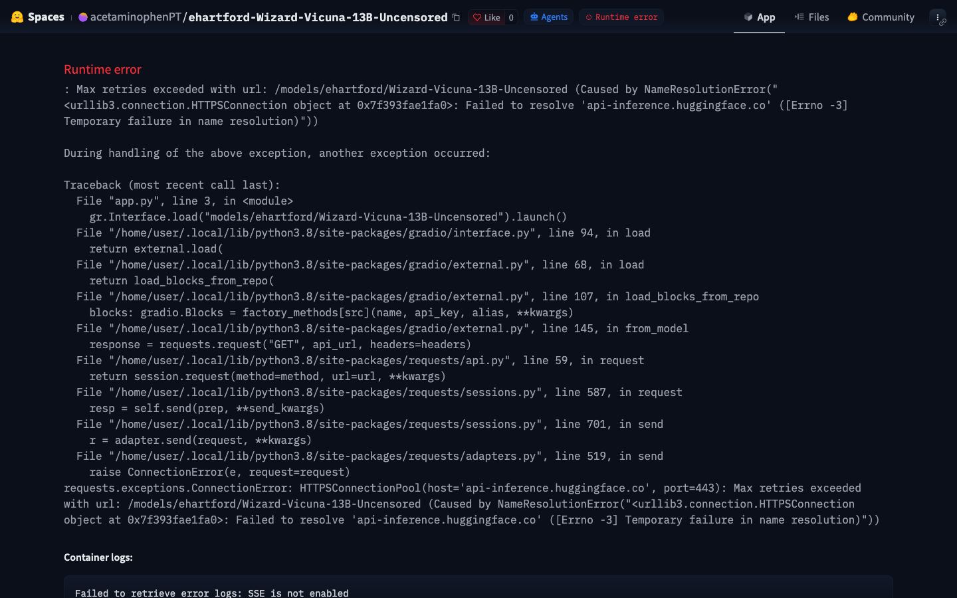Screen dimensions: 957x598
Task: Click the 'adapters.py", line 519, in send' line
Action: [x=370, y=456]
